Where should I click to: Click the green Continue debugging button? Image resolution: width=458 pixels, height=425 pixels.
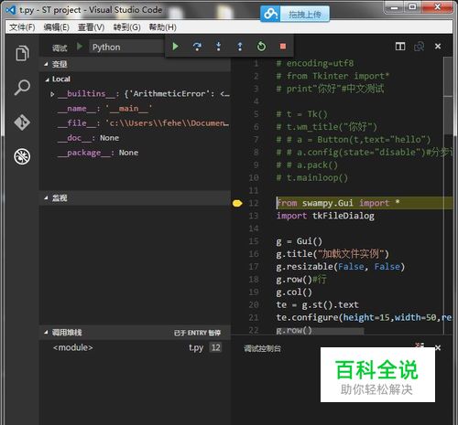[x=175, y=47]
